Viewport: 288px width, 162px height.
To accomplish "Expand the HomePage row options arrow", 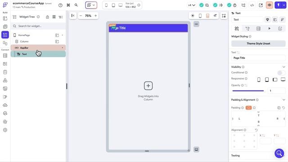I will click(63, 35).
